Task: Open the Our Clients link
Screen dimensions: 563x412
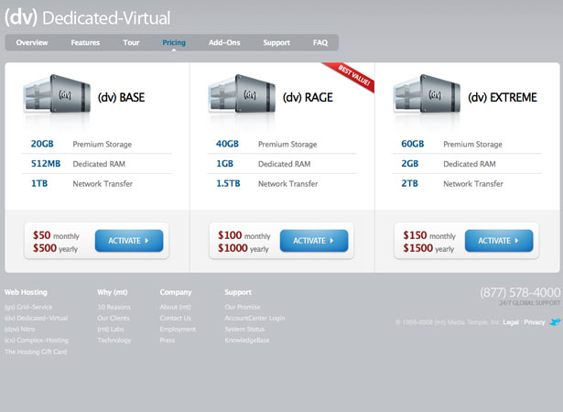Action: 114,319
